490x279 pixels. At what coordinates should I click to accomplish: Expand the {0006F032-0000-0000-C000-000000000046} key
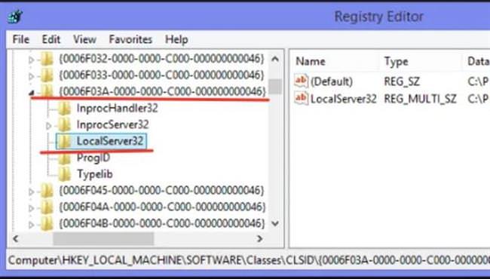coord(31,60)
